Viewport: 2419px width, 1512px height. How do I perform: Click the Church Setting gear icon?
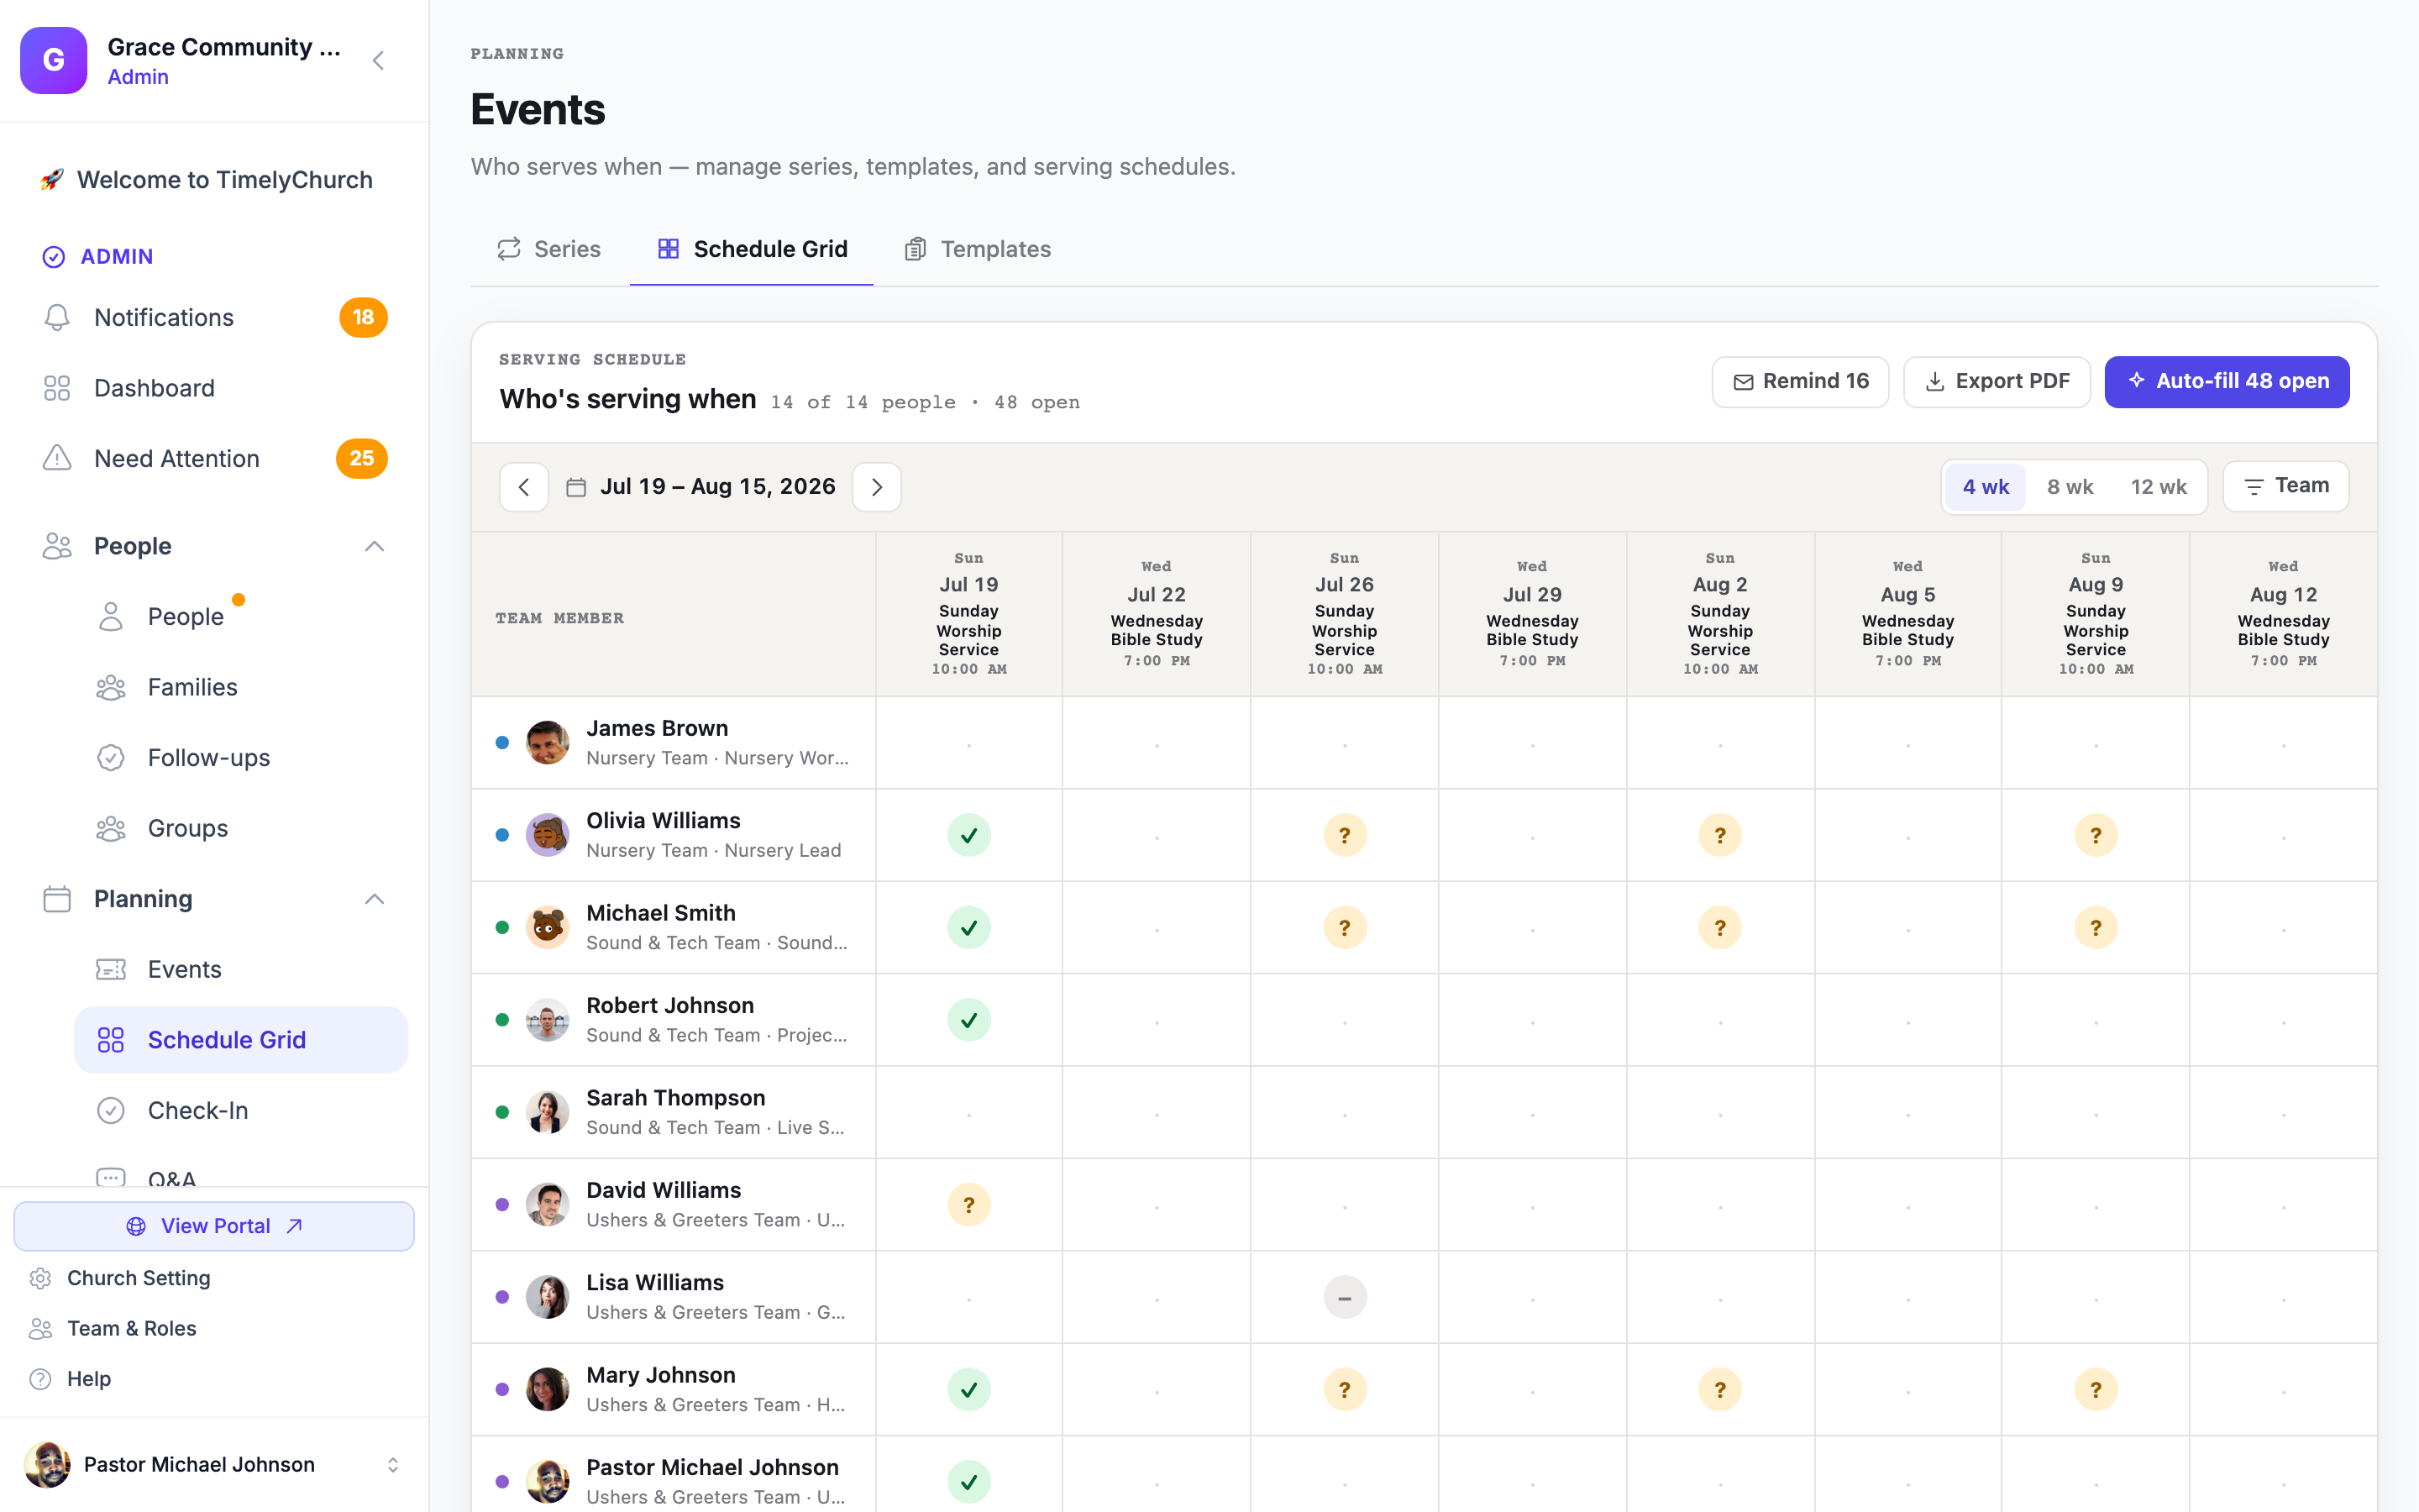pos(40,1278)
